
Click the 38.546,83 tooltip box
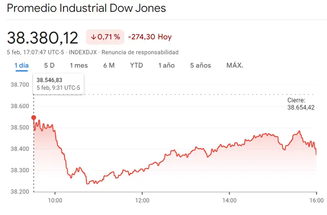click(x=58, y=83)
